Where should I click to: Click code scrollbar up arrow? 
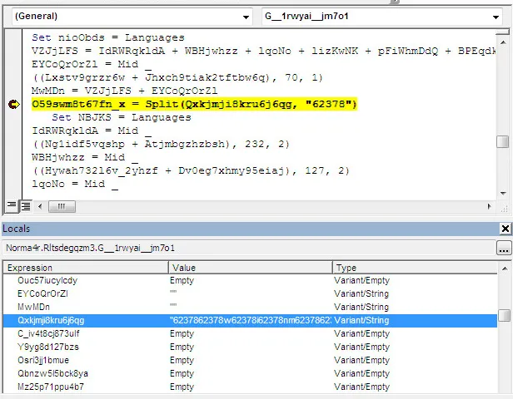pyautogui.click(x=503, y=42)
